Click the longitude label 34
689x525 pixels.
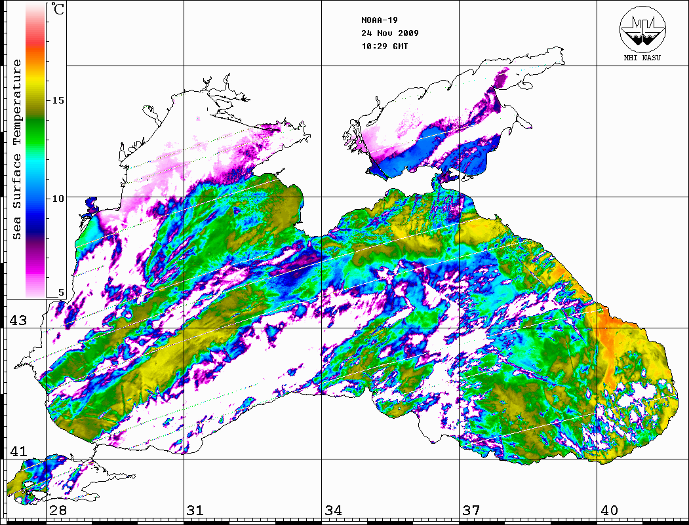[333, 511]
